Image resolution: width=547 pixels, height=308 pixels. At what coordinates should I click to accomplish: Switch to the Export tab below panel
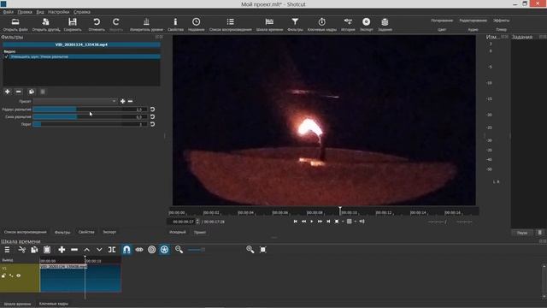coord(109,232)
